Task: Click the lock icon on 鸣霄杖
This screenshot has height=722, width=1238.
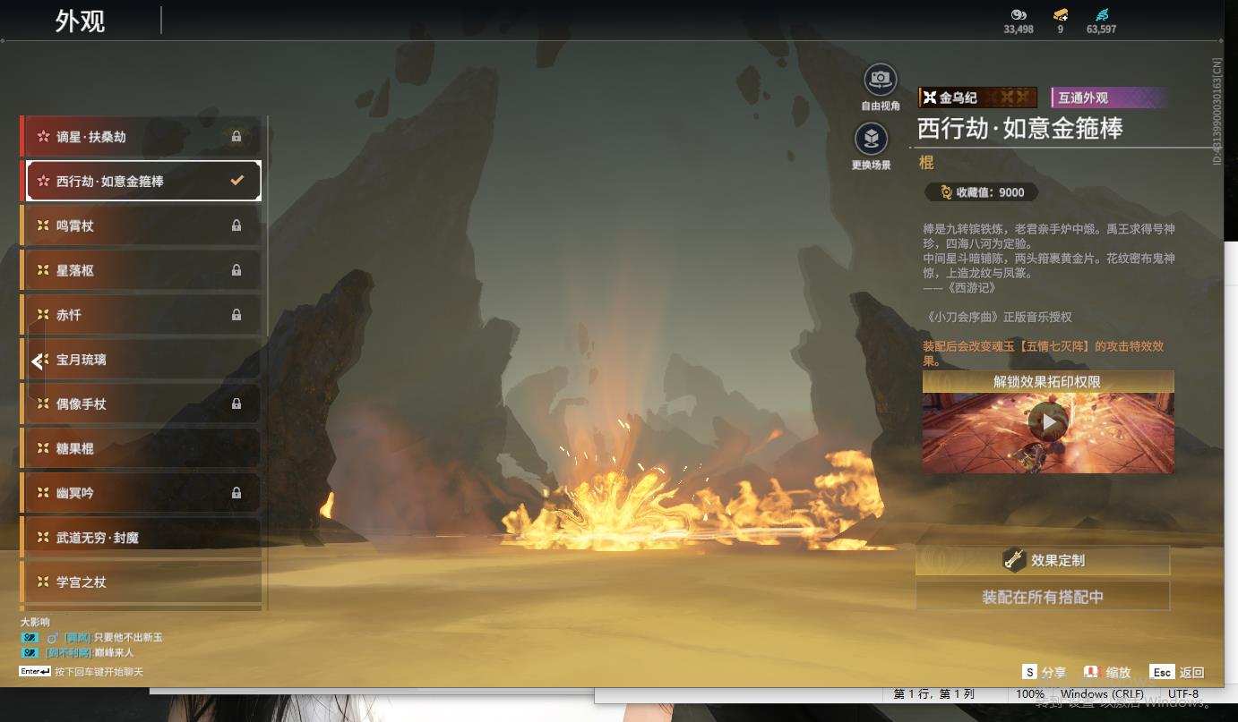Action: [236, 226]
